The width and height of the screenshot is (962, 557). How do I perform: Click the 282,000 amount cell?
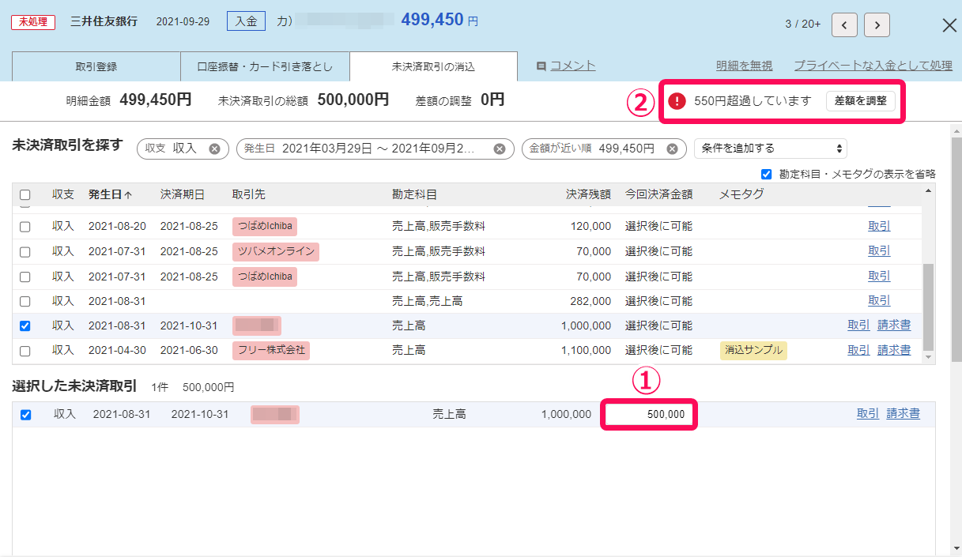[x=590, y=301]
